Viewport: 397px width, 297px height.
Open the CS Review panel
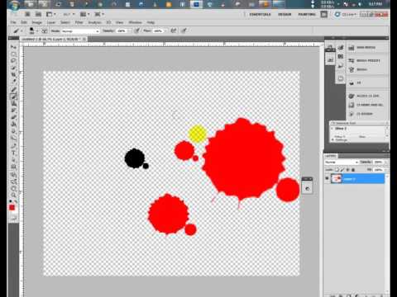(366, 114)
